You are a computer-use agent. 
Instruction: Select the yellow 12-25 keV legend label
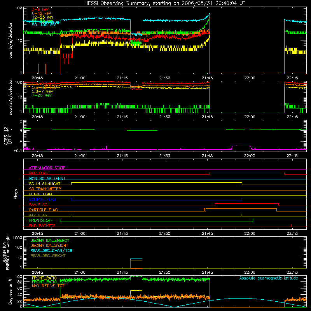point(43,17)
